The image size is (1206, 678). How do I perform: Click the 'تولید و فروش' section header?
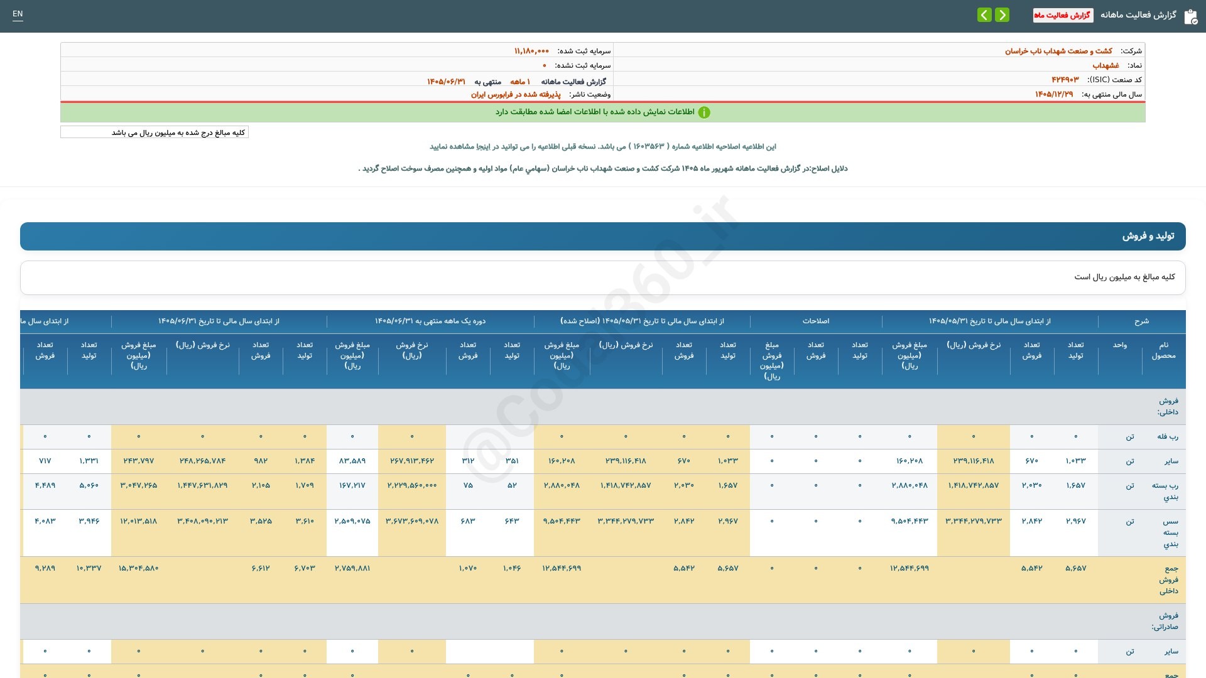[x=603, y=236]
